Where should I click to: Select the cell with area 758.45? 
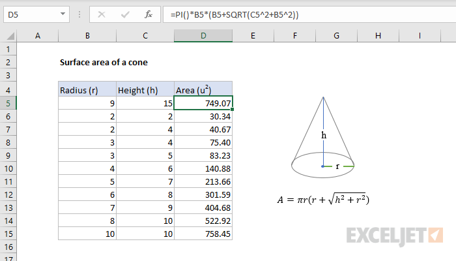(x=203, y=234)
